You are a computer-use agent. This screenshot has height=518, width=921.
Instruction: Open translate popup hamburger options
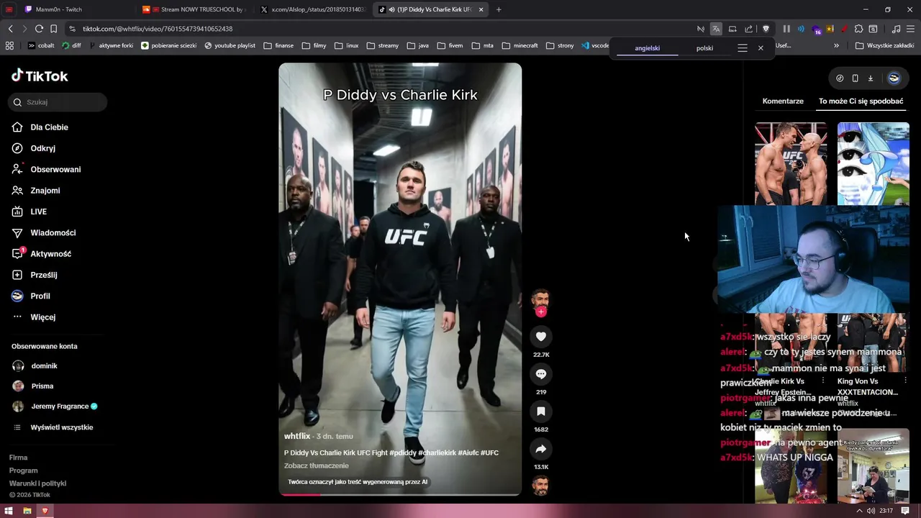[x=743, y=48]
